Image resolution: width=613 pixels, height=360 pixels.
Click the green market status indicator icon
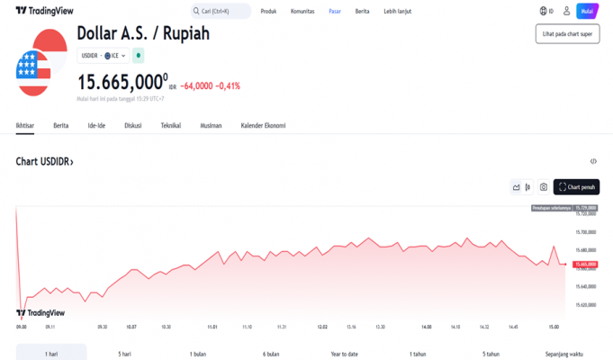pyautogui.click(x=139, y=56)
